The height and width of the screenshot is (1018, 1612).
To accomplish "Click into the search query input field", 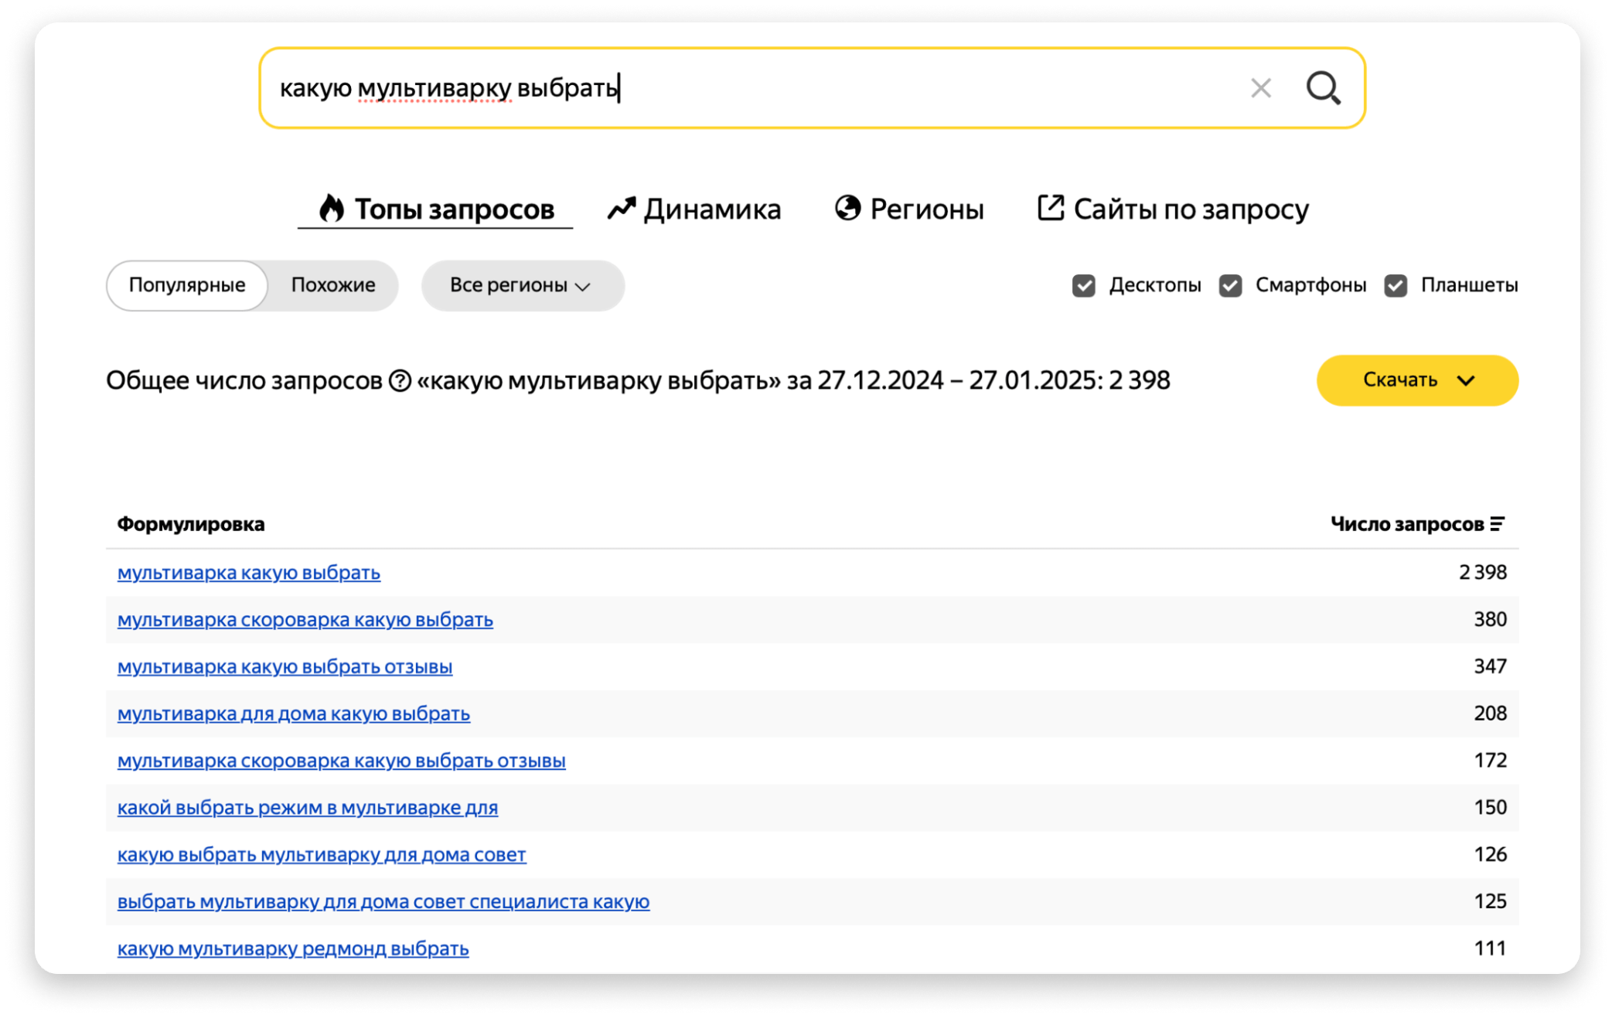I will [850, 88].
